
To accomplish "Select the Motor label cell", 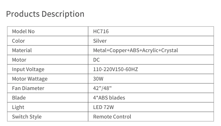I will [19, 60].
